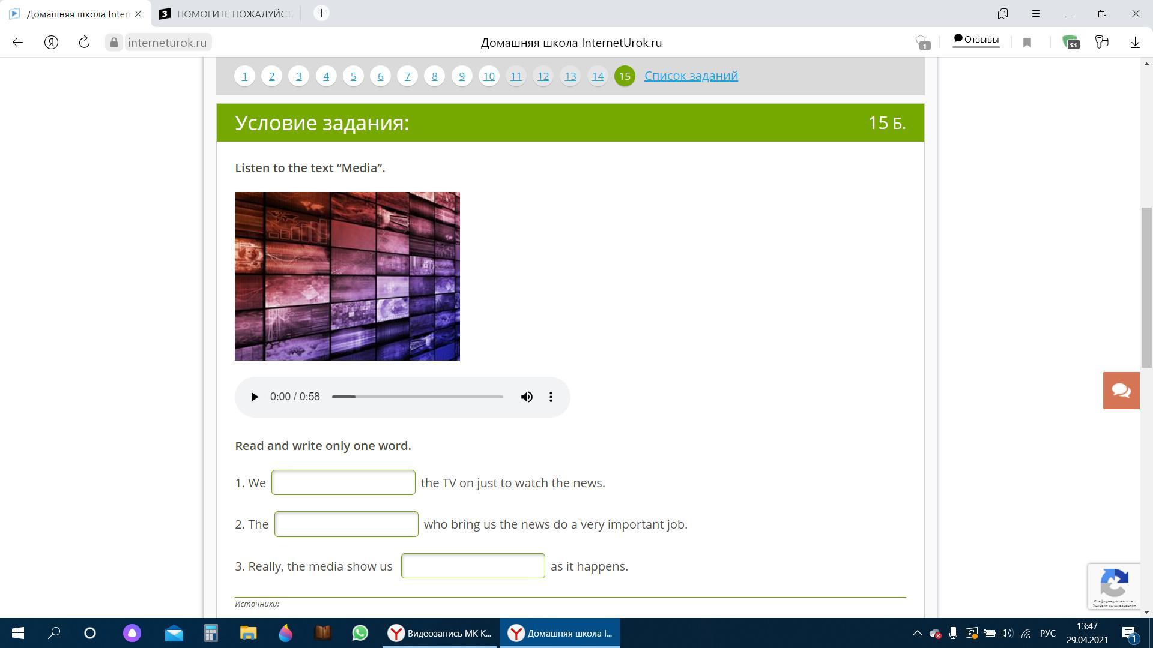1153x648 pixels.
Task: Show hidden system tray icons
Action: click(917, 633)
